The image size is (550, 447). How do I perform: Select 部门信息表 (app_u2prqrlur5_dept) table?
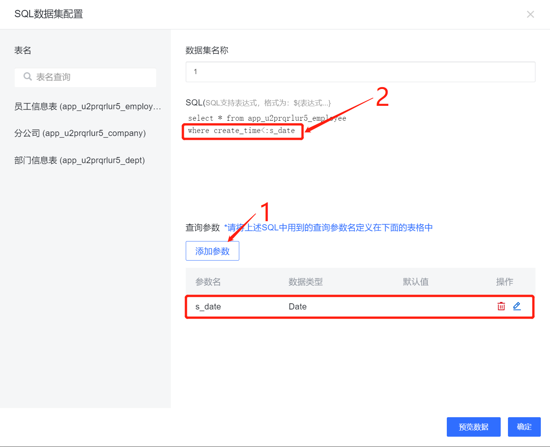[x=79, y=160]
